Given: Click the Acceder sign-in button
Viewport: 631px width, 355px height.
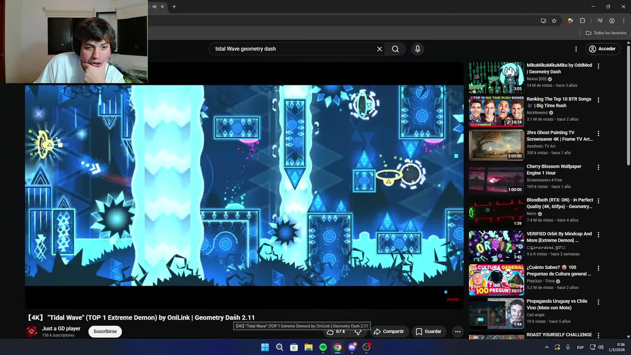Looking at the screenshot, I should pos(602,49).
